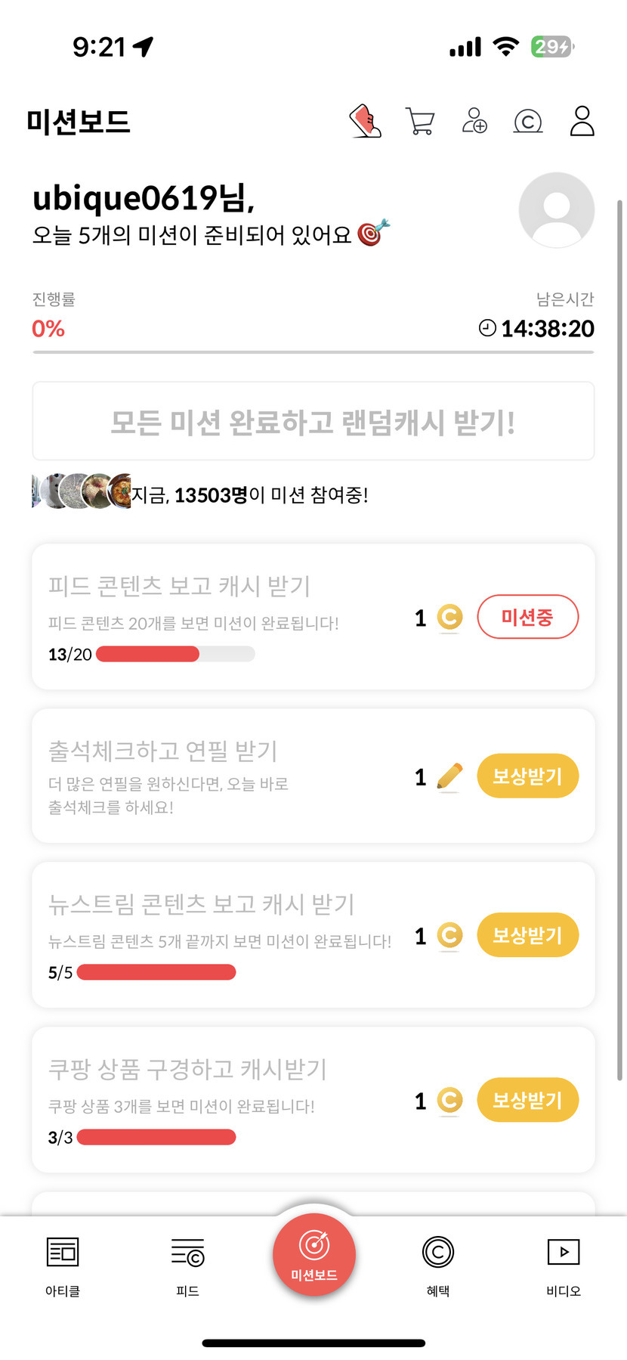
Task: Tap the gray profile avatar picture
Action: [x=557, y=210]
